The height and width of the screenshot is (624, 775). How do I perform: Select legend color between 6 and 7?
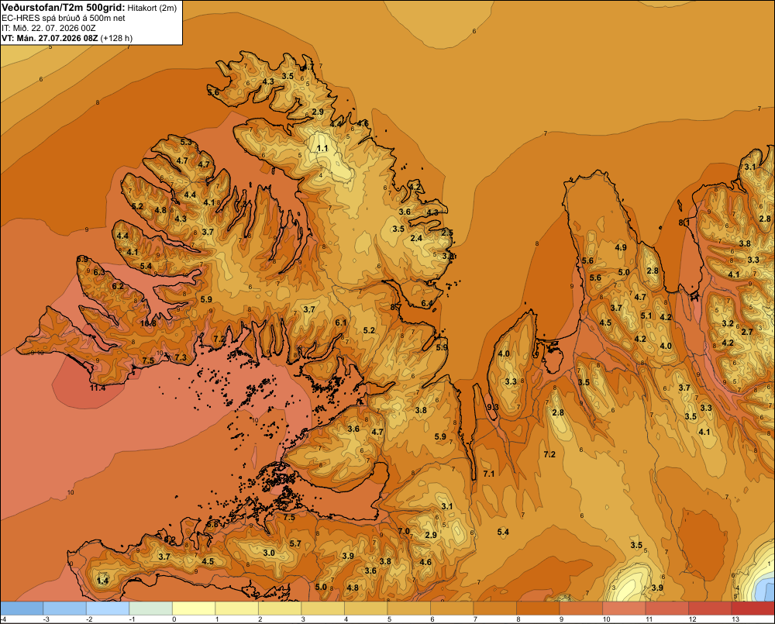(452, 608)
